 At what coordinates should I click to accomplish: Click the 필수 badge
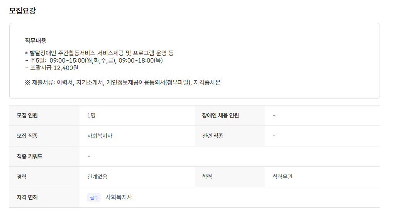94,197
